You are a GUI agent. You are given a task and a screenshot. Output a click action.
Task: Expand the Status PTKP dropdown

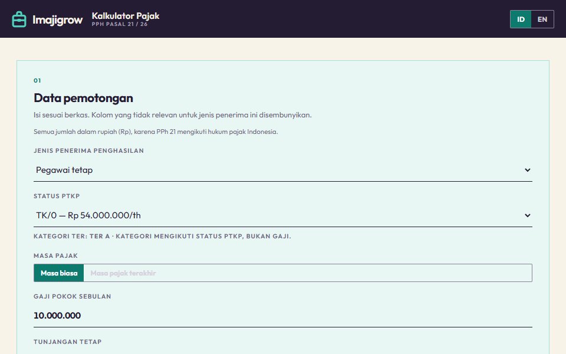tap(282, 216)
